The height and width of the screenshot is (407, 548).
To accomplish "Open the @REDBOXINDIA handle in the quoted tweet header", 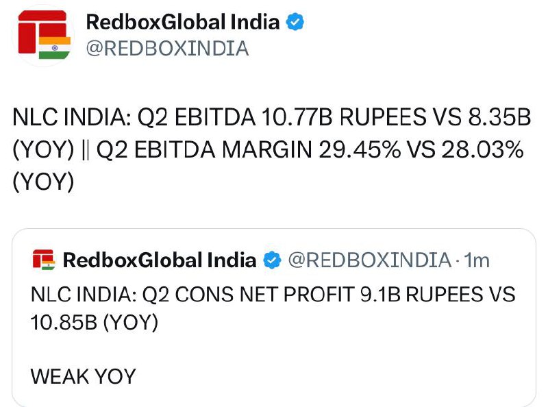I will pos(369,260).
